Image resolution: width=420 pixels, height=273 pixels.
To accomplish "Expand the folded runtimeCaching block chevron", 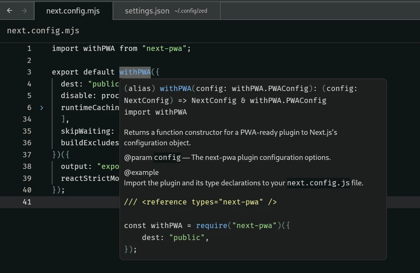I will click(42, 108).
